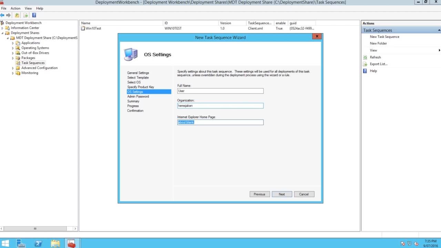Click the Previous button in wizard

[259, 194]
